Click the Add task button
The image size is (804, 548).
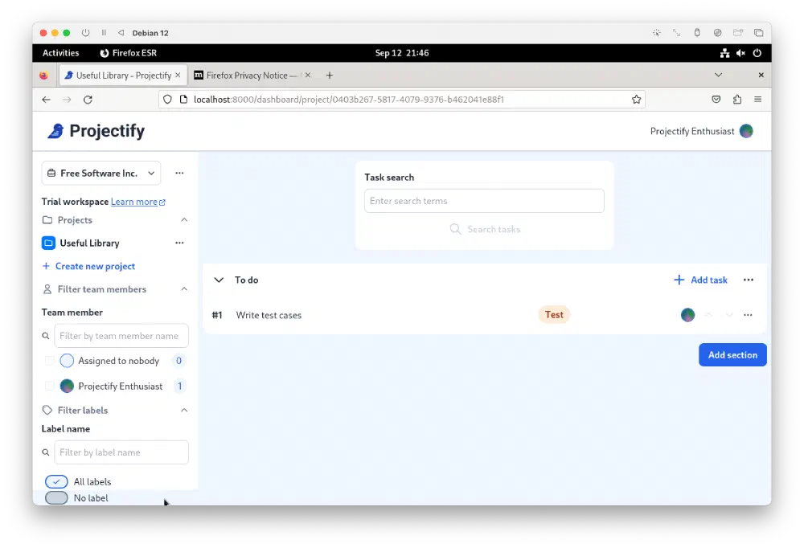[700, 280]
